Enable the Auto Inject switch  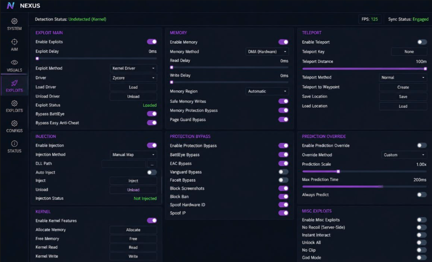[x=152, y=172]
